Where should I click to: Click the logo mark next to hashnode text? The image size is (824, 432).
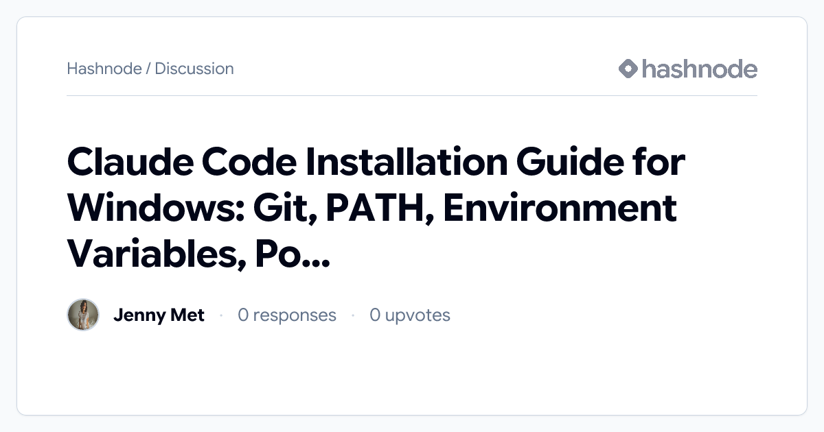click(628, 69)
